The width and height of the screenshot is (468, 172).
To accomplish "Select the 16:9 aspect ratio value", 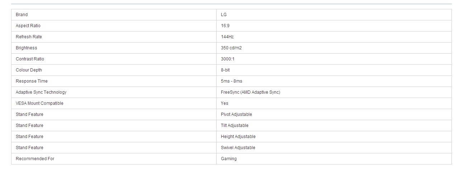I will [x=225, y=26].
